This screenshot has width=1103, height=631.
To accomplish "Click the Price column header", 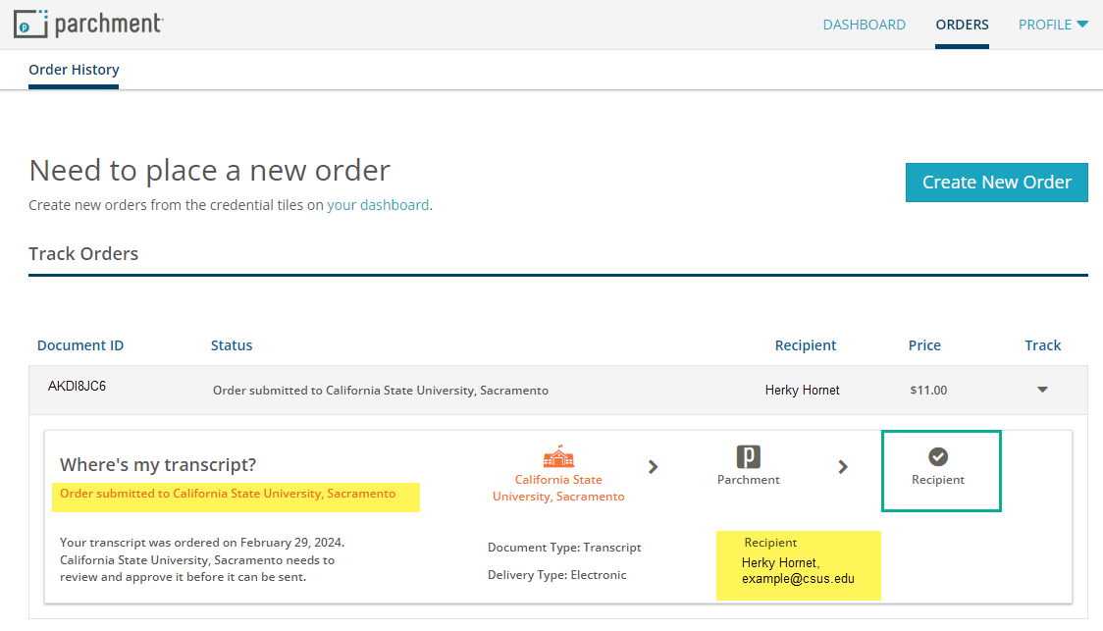I will (924, 345).
